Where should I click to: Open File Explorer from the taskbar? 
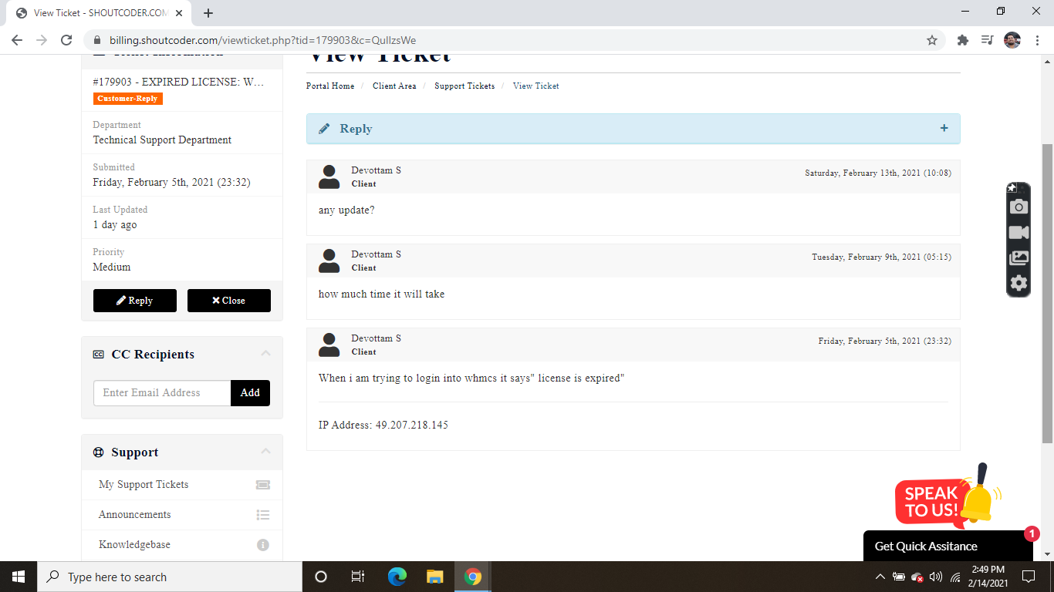point(435,577)
